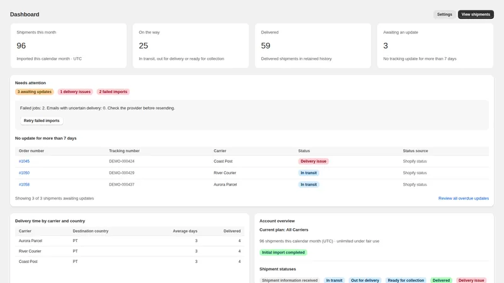Screen dimensions: 504x283
Task: Click the Coast Post carrier in order #1045 row
Action: (x=223, y=162)
